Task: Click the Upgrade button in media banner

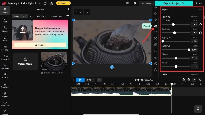Action: point(40,45)
